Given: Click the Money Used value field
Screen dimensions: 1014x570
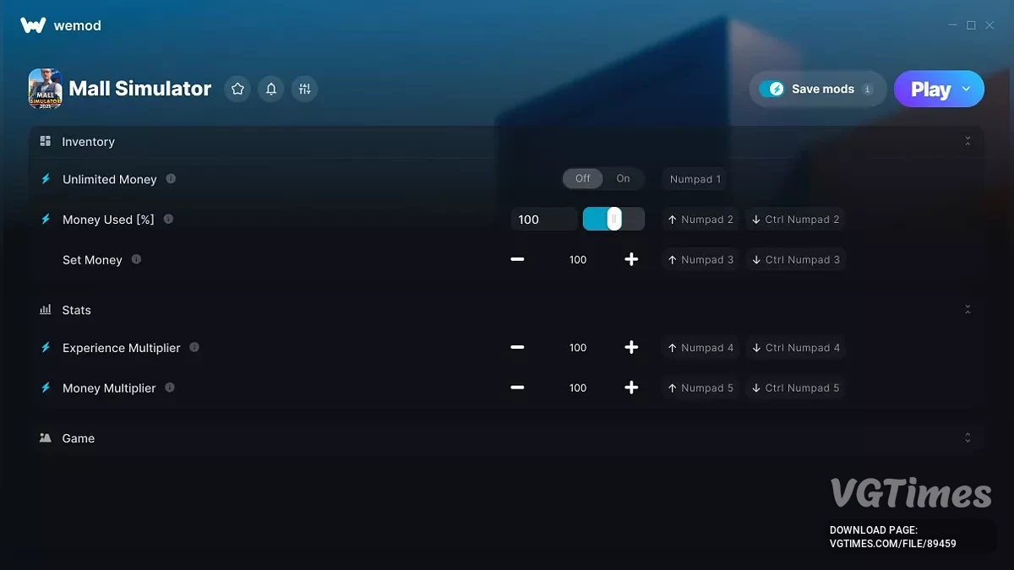Looking at the screenshot, I should [x=544, y=220].
